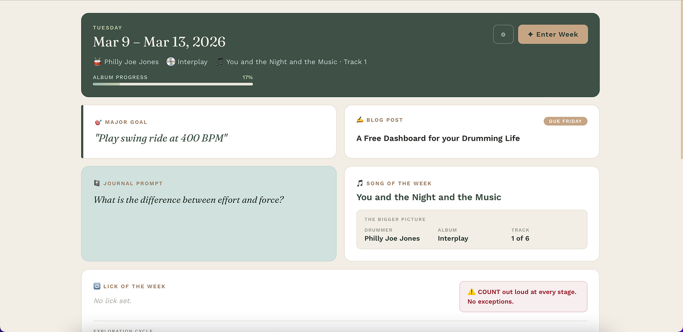Click the target icon next to Major Goal

(98, 122)
